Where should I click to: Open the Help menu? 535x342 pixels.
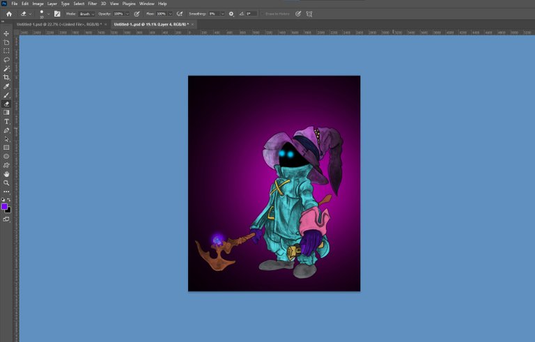coord(162,3)
